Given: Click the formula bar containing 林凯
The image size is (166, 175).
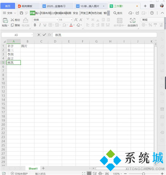Looking at the screenshot, I should pyautogui.click(x=105, y=35).
